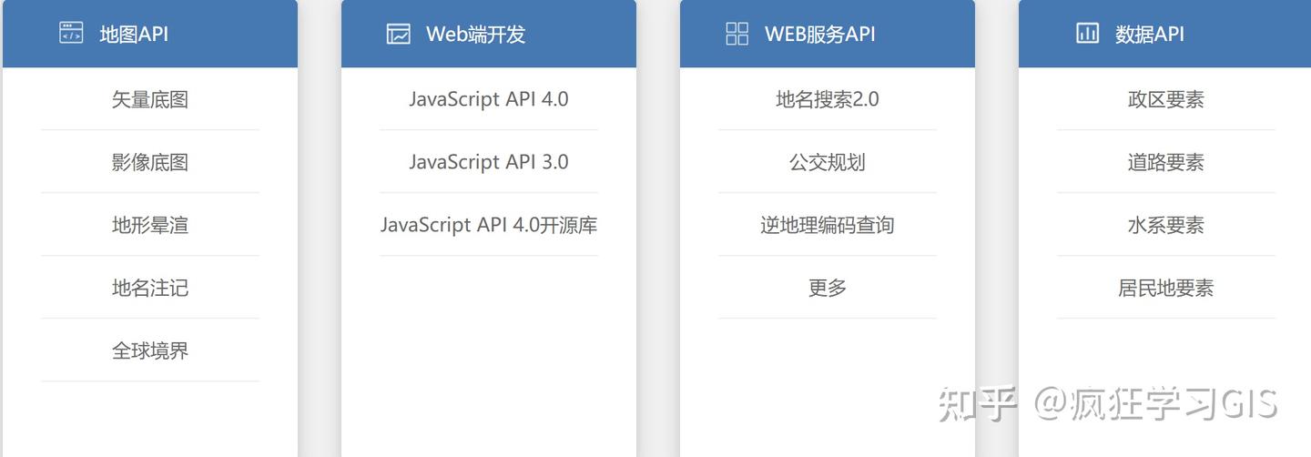Click the code window icon beside 地图API

click(x=71, y=34)
